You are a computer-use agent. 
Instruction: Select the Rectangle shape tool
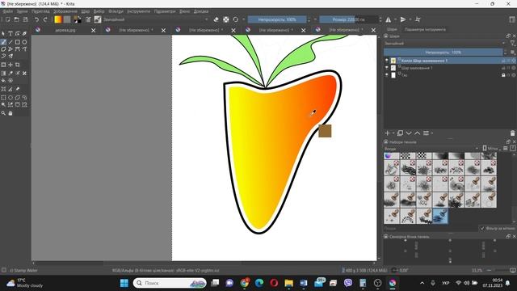point(17,42)
